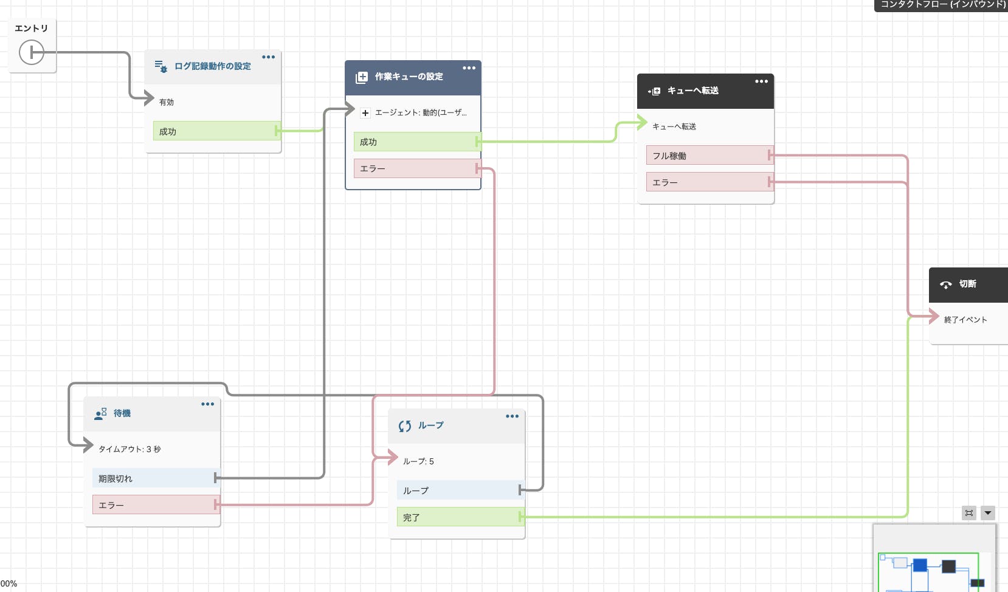Screen dimensions: 1008x592
Task: Click タイムアウト: 3 秒 text
Action: 129,449
